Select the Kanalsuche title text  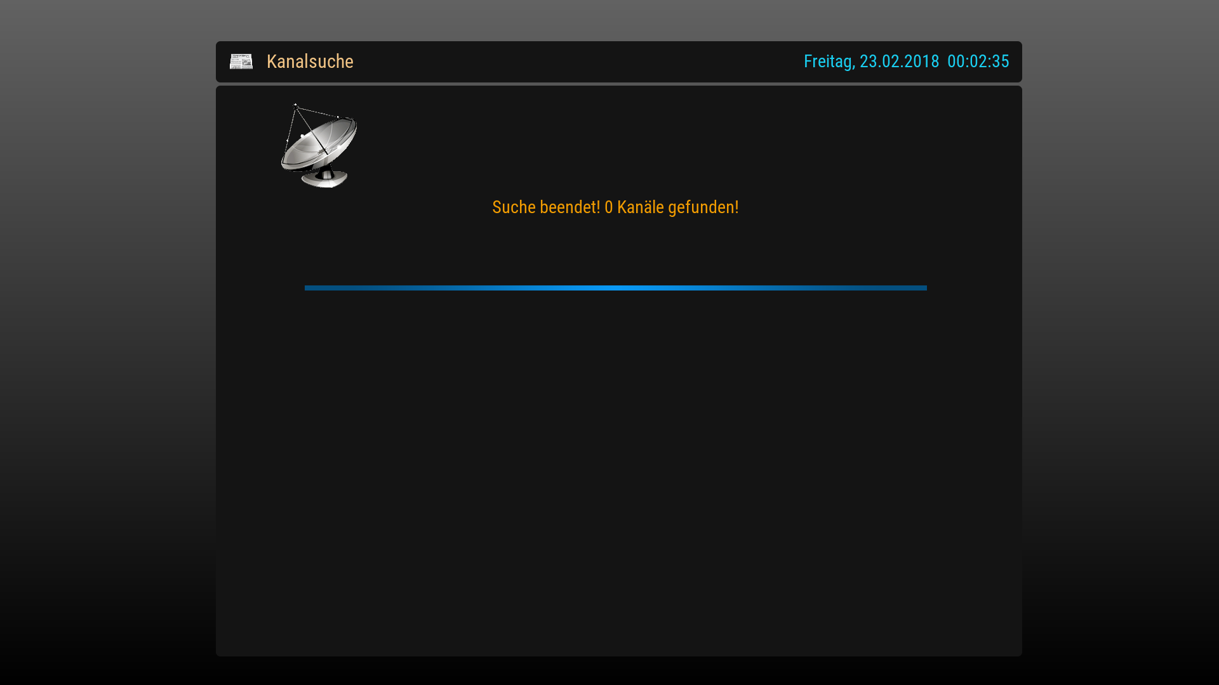pyautogui.click(x=310, y=62)
